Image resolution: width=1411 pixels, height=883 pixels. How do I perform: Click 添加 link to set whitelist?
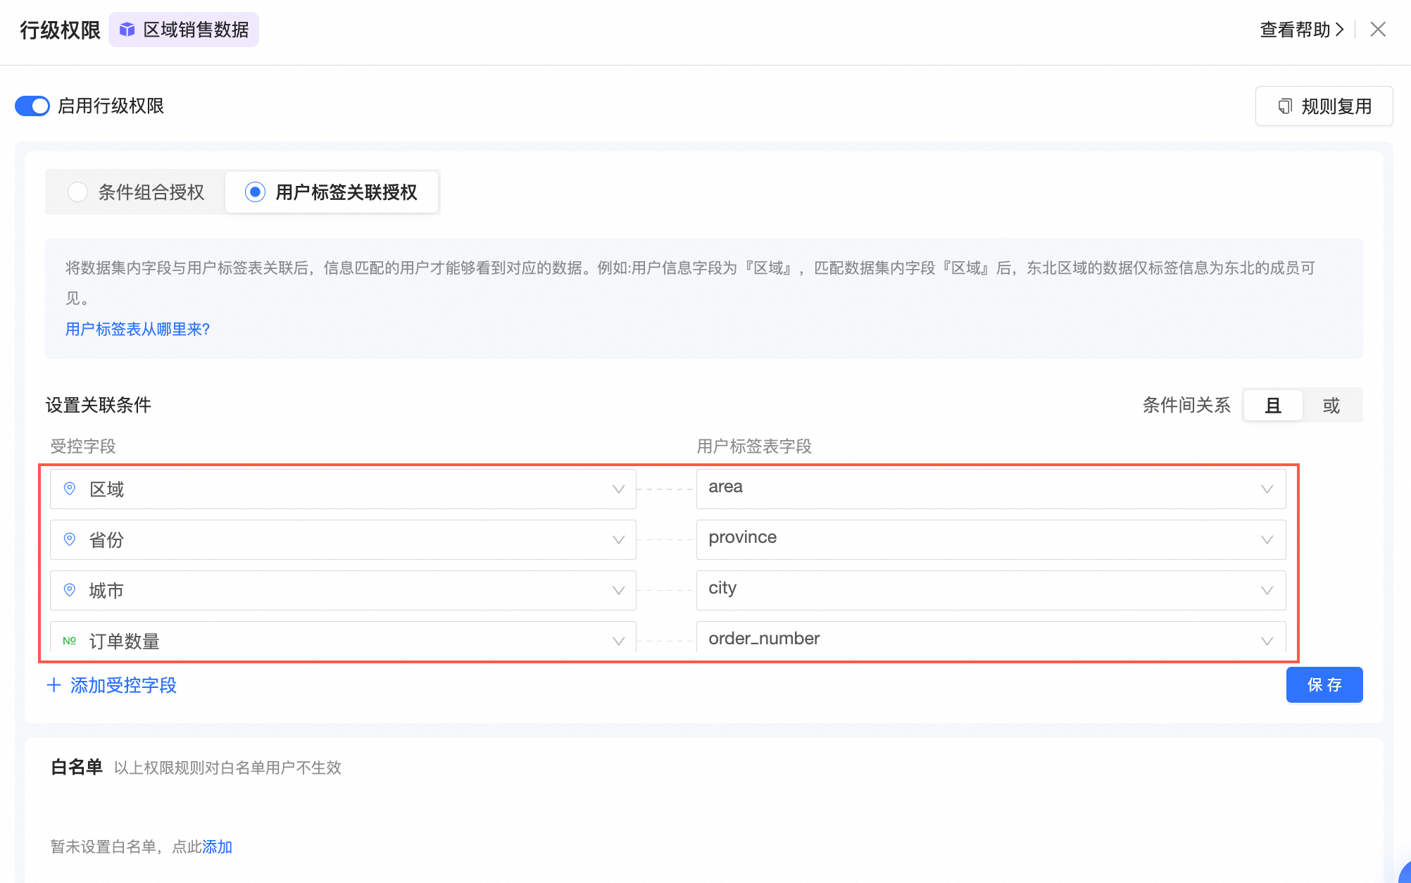click(x=218, y=846)
